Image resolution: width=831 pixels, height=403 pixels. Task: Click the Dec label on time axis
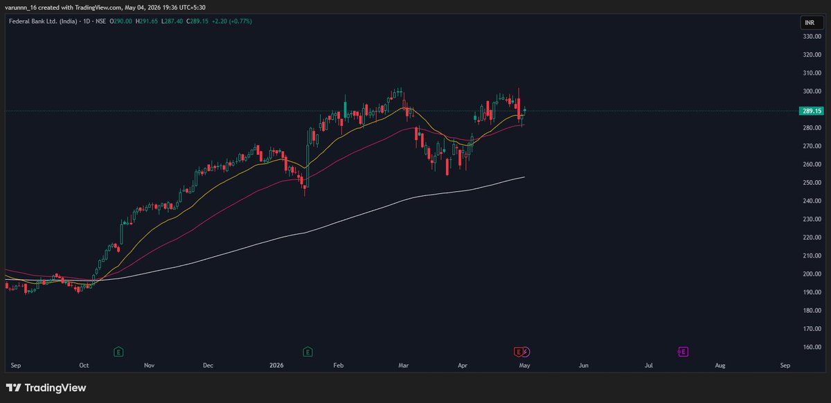(x=209, y=364)
